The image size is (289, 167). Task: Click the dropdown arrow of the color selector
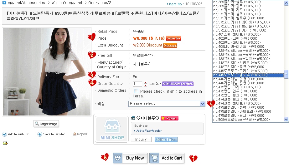[x=202, y=104]
